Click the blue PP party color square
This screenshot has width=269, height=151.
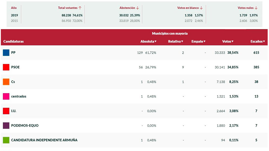6,53
